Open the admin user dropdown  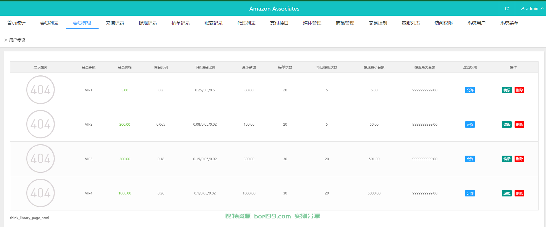(x=532, y=9)
